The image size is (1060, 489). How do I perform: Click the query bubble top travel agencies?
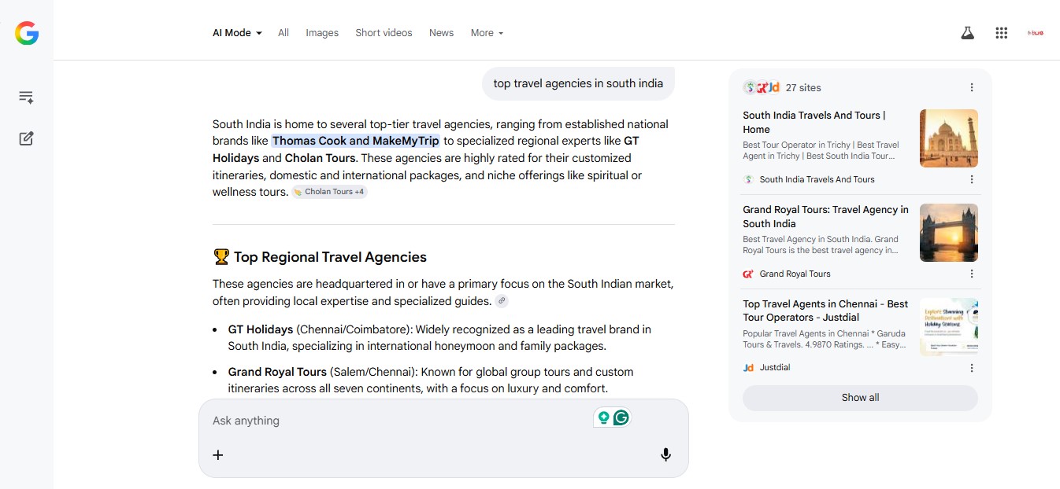click(x=578, y=83)
